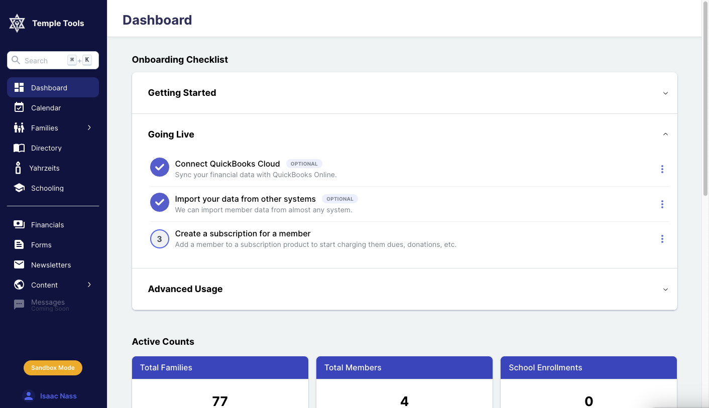Click the Directory book icon
Image resolution: width=709 pixels, height=408 pixels.
pos(19,148)
